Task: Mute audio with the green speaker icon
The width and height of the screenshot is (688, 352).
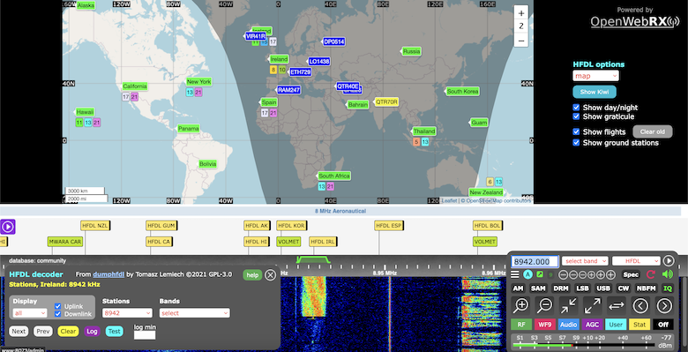Action: tap(668, 274)
